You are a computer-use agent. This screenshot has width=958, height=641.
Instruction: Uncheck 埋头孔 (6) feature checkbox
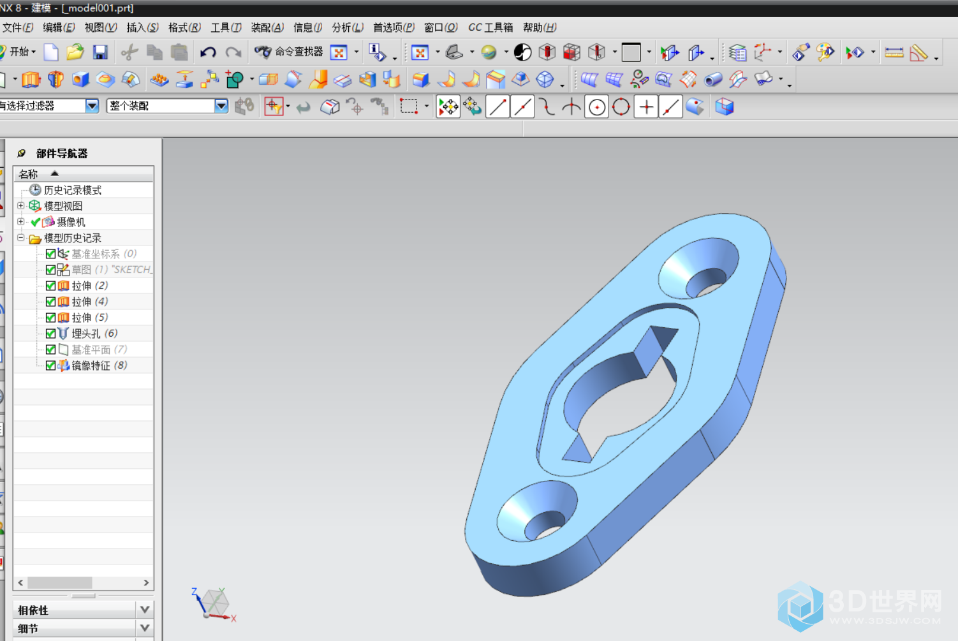pos(50,334)
